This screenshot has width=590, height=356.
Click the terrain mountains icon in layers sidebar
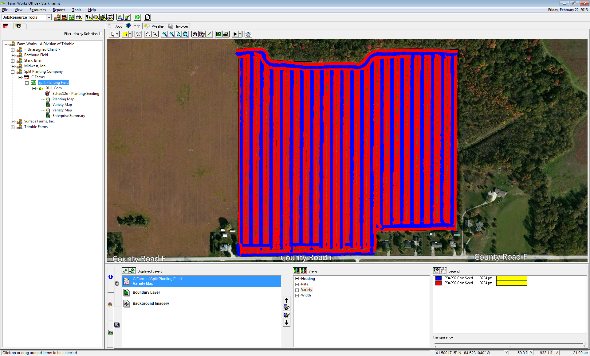[110, 332]
